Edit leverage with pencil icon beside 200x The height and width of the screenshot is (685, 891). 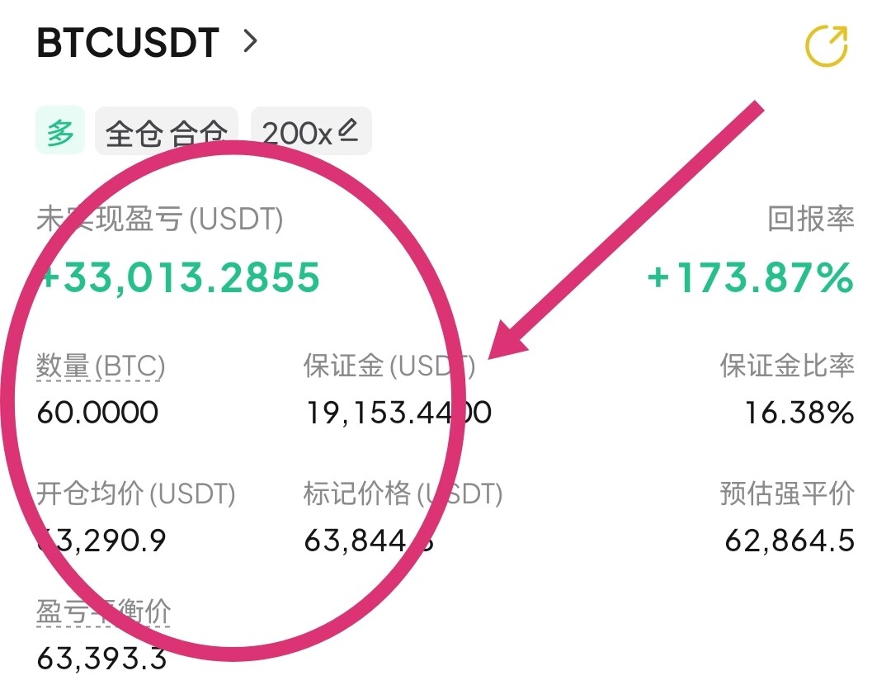[348, 130]
